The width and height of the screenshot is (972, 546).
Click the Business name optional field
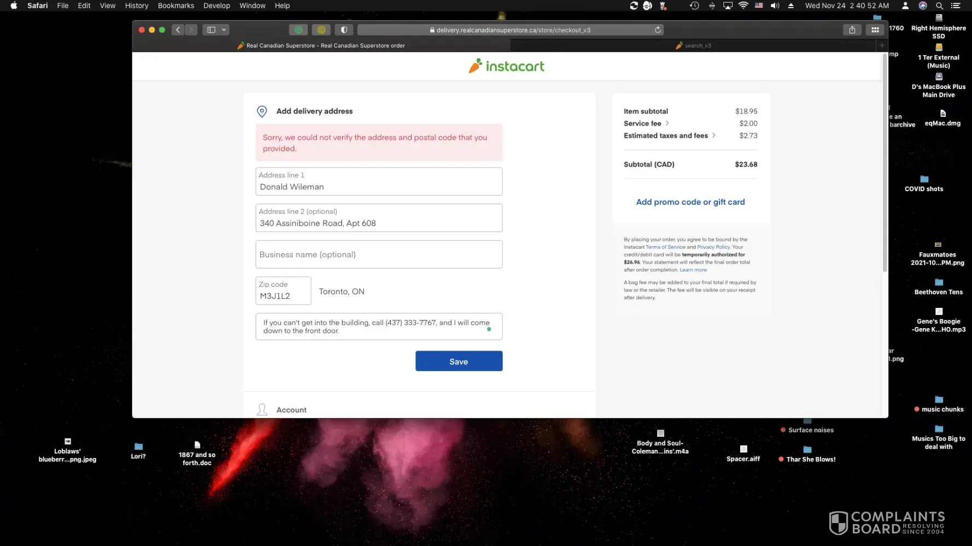click(x=379, y=254)
